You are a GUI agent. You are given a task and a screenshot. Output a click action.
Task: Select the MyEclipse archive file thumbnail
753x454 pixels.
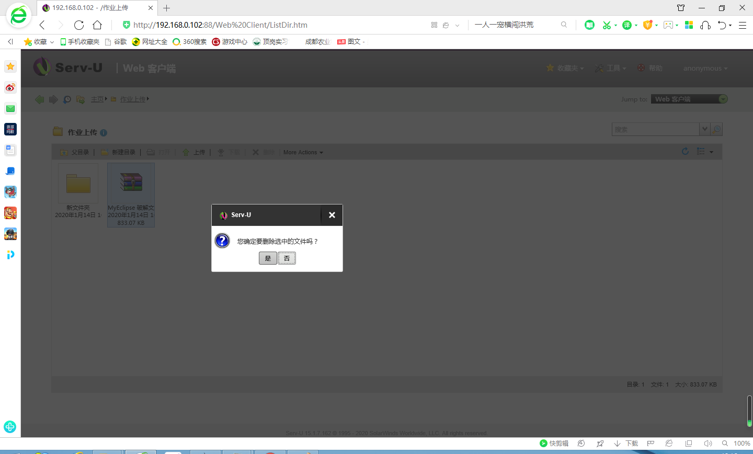[131, 195]
